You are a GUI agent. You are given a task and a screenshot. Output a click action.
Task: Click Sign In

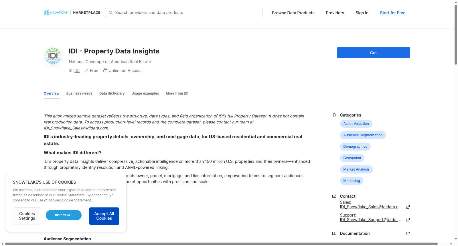362,13
